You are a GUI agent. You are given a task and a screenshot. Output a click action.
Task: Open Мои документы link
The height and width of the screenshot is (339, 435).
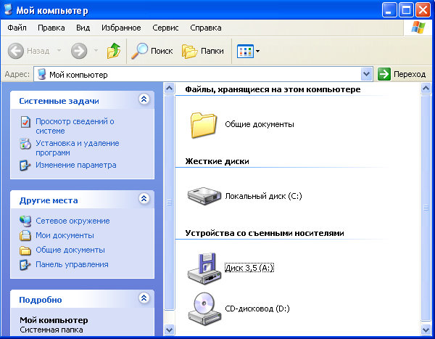pyautogui.click(x=65, y=235)
